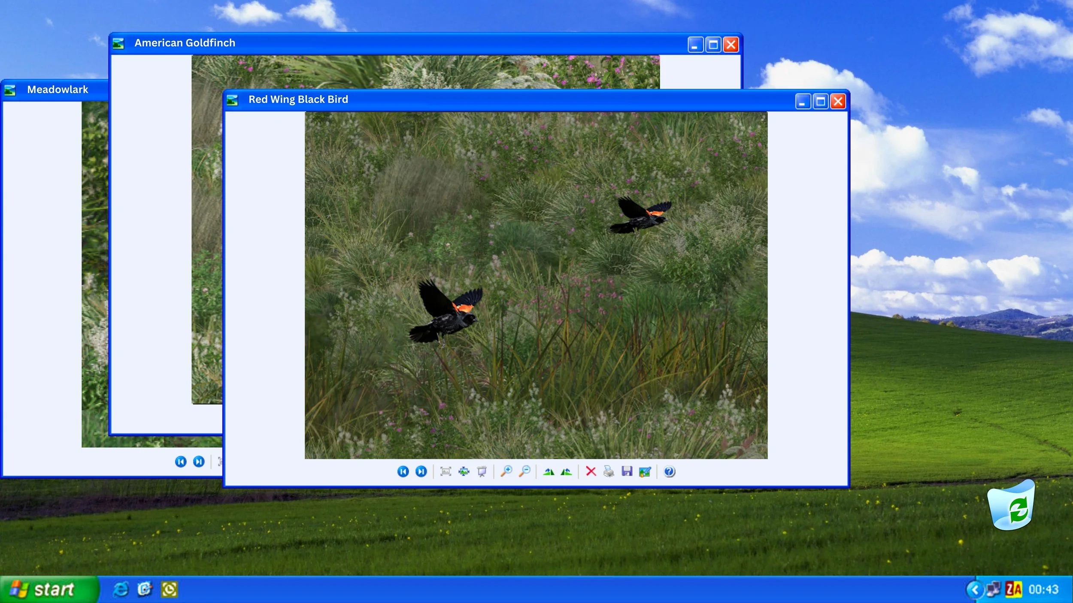
Task: Click the Best Fit icon in Red Wing toolbar
Action: [446, 472]
